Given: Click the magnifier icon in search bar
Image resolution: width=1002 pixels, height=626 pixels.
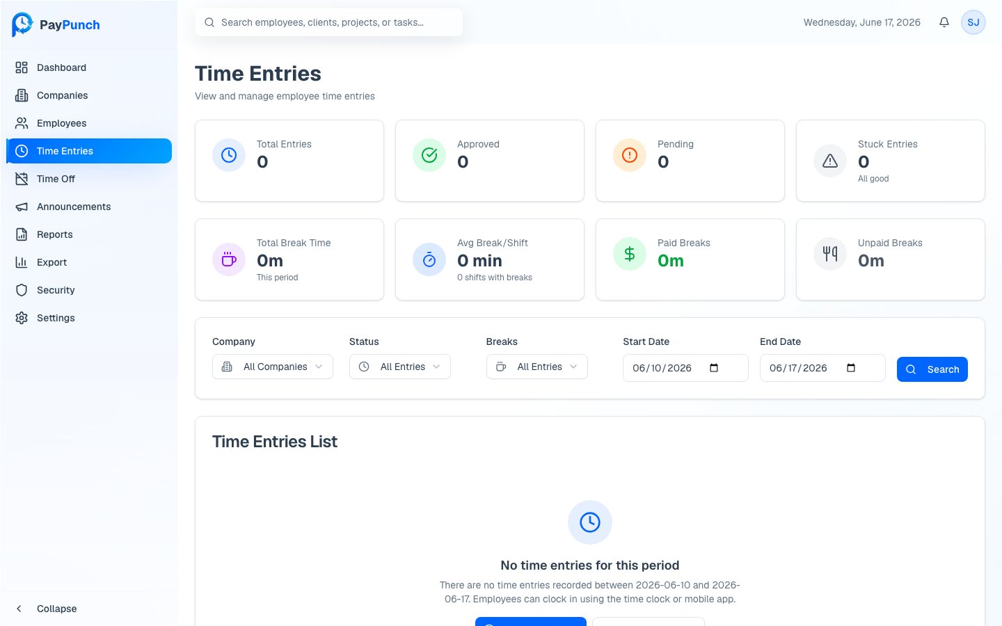Looking at the screenshot, I should pyautogui.click(x=209, y=22).
